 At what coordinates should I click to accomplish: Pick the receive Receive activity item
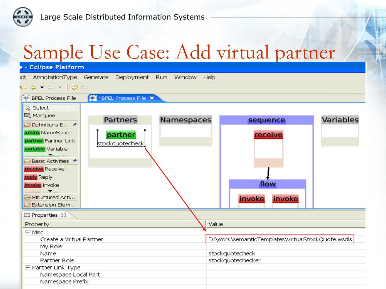coord(44,169)
